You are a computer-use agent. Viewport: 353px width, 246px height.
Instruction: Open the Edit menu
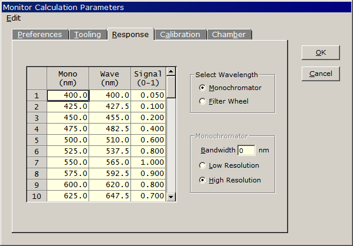pyautogui.click(x=14, y=18)
